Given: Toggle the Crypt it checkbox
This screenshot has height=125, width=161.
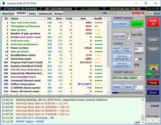Looking at the screenshot, I should (129, 38).
